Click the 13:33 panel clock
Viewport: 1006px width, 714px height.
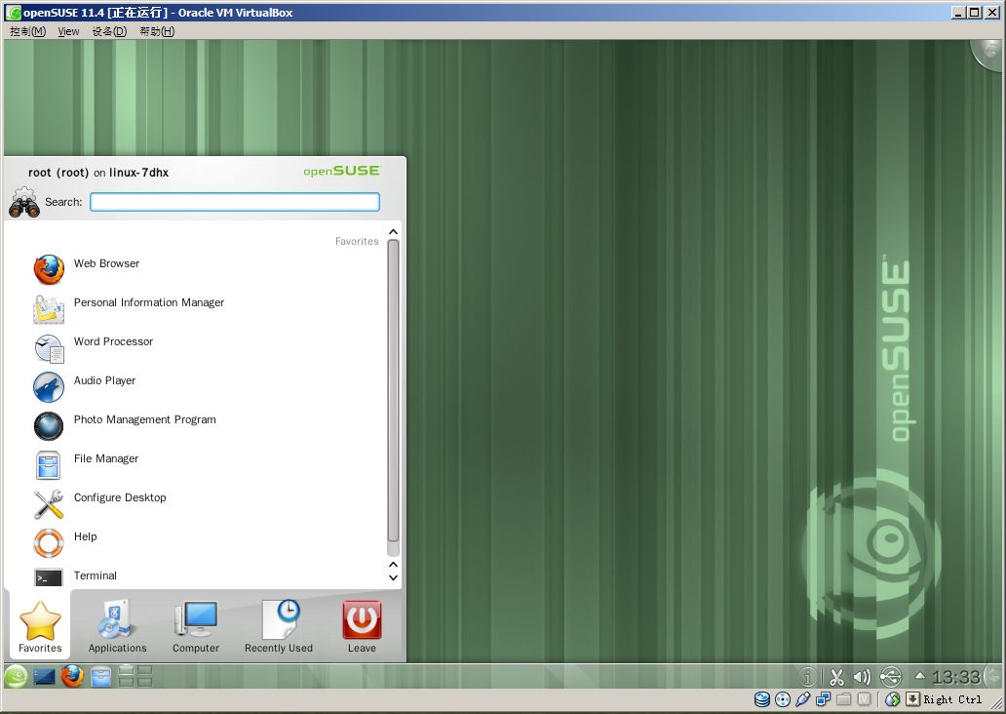(955, 677)
